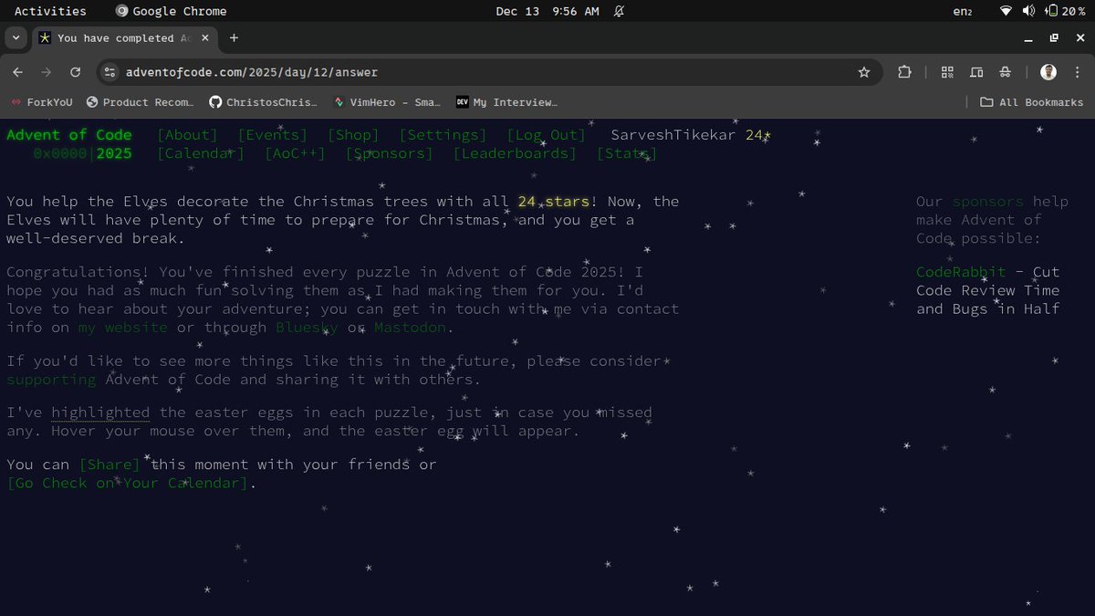Viewport: 1095px width, 616px height.
Task: Open the ChristosChris… GitHub bookmark
Action: coord(263,102)
